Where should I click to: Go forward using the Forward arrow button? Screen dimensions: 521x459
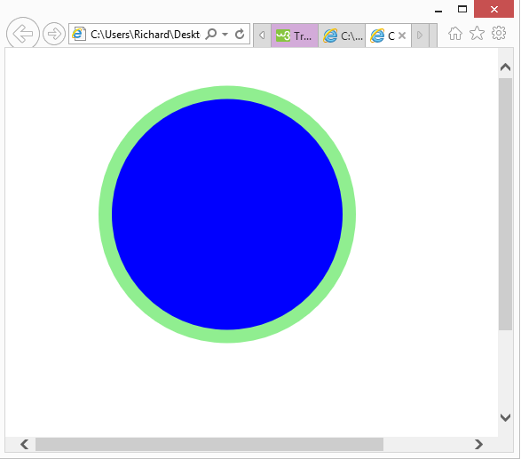coord(54,34)
